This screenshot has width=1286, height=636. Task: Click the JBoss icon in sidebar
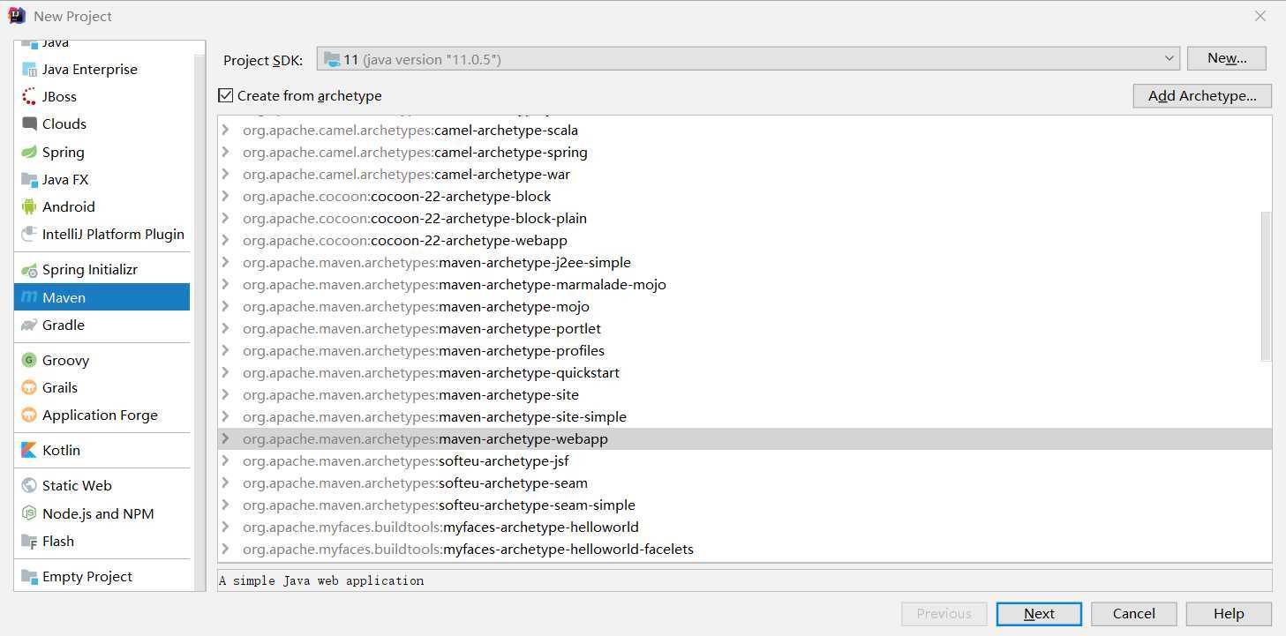pos(29,97)
